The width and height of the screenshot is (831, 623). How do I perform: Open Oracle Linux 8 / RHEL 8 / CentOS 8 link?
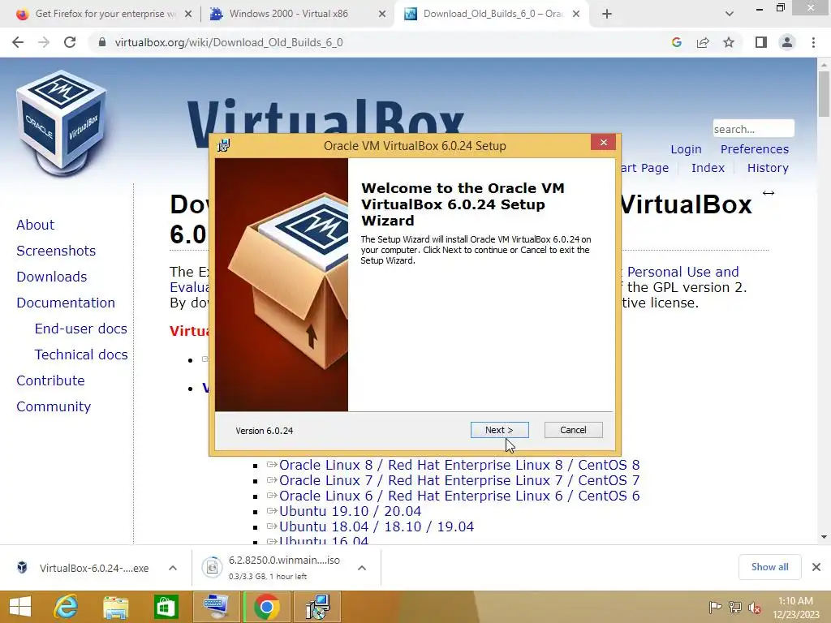pos(459,465)
